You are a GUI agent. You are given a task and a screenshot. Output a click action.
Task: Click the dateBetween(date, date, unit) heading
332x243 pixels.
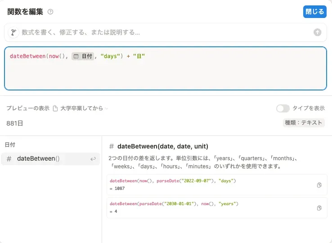pyautogui.click(x=162, y=146)
